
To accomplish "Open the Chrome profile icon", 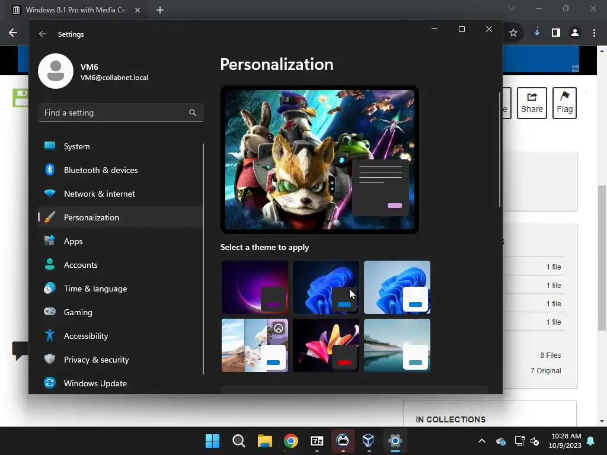I will [x=575, y=33].
